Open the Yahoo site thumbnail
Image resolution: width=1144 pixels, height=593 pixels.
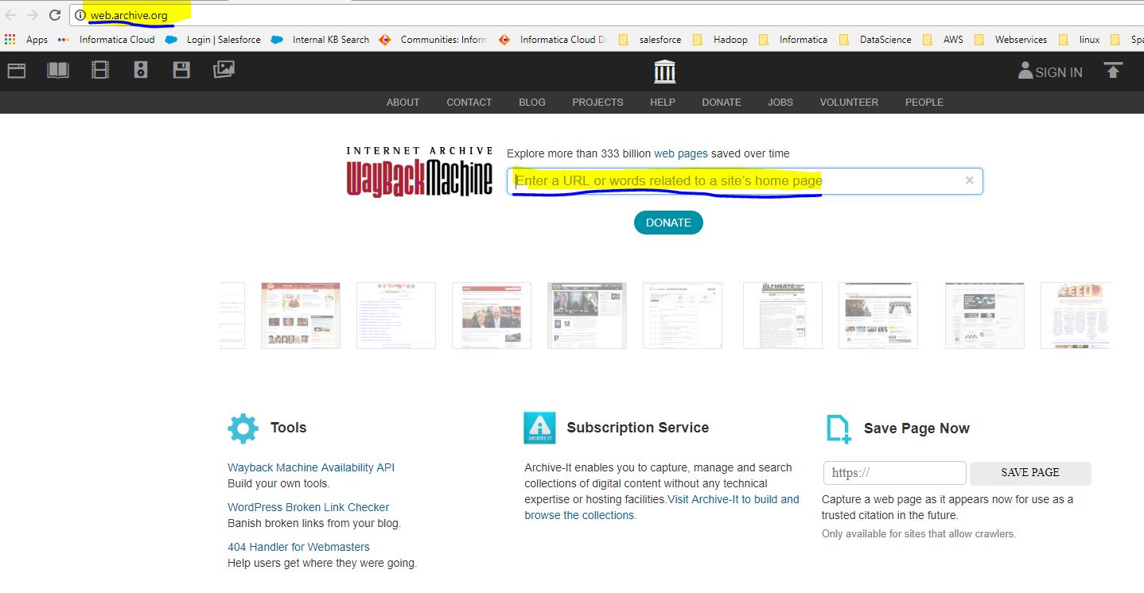point(396,316)
